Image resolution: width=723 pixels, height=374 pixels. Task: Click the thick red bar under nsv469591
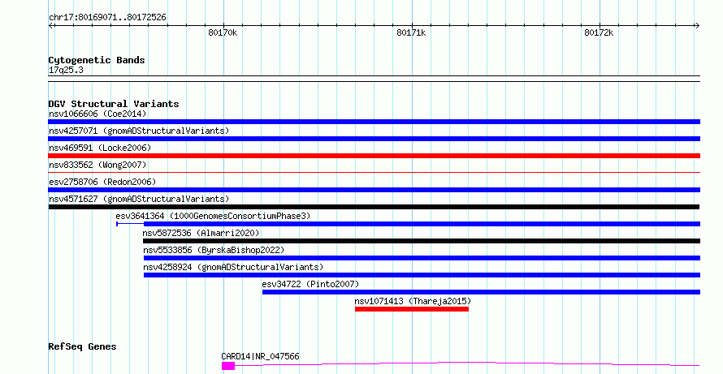click(x=374, y=156)
